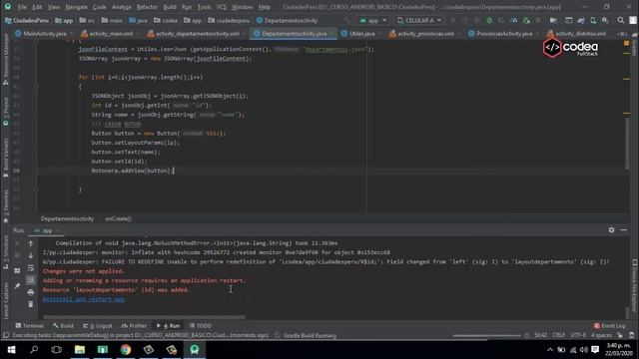Open Windows Start menu
639x359 pixels.
tap(11, 350)
